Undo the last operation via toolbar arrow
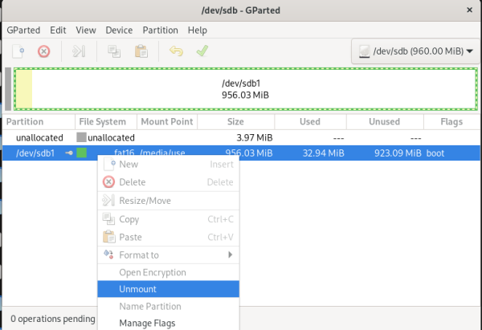 [176, 51]
